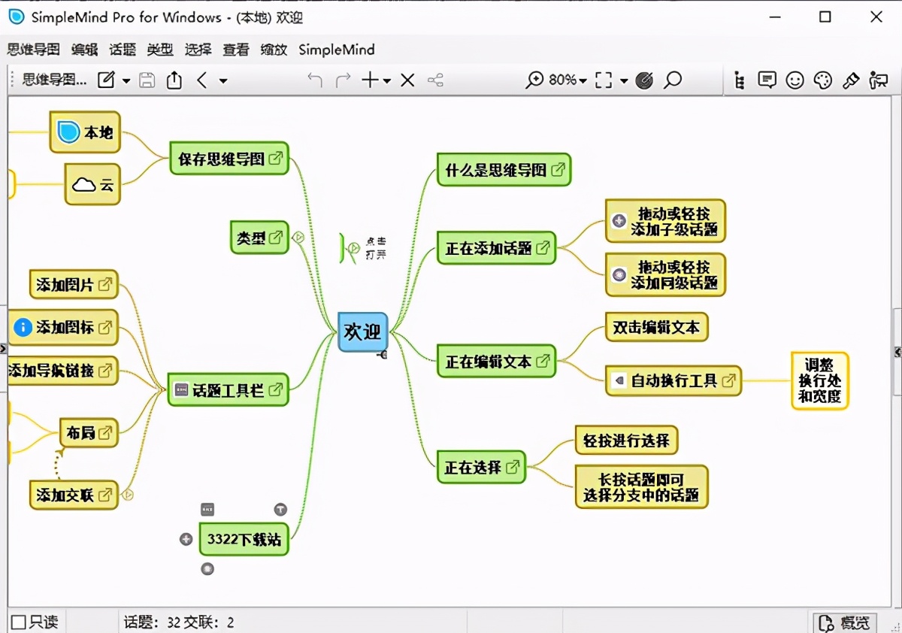This screenshot has width=902, height=633.
Task: Click the search magnifier icon
Action: [x=673, y=80]
